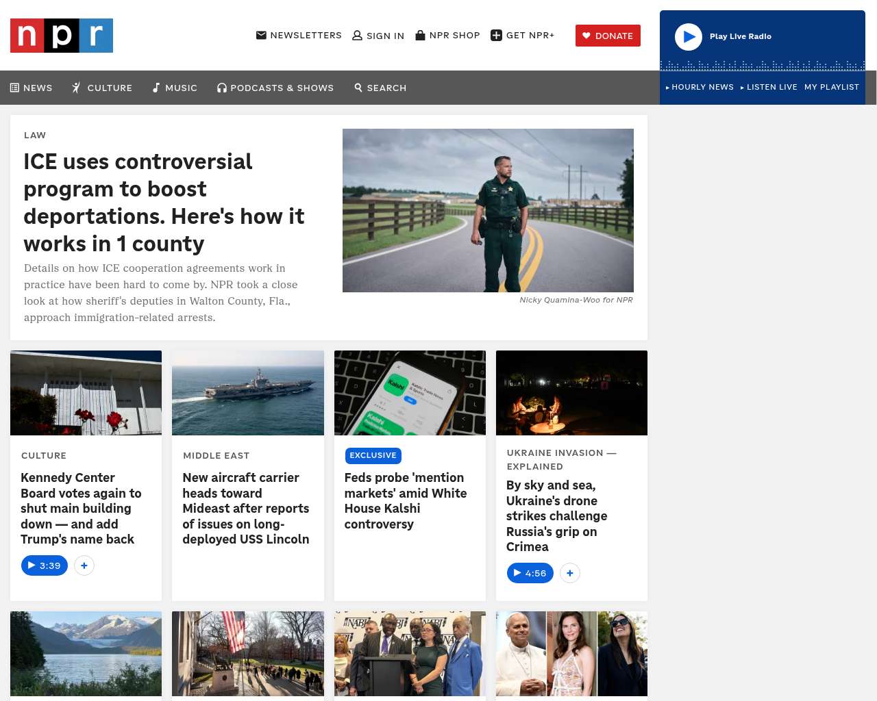Click the Play Live Radio label
The width and height of the screenshot is (877, 701).
click(x=741, y=36)
